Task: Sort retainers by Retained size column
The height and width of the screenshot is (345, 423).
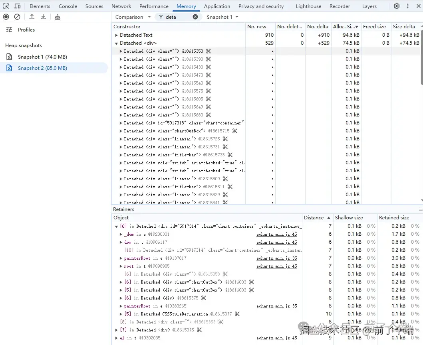Action: 399,218
